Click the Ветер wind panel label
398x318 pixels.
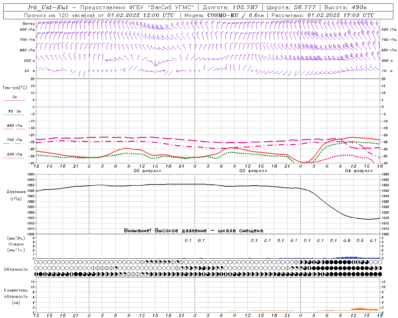click(29, 24)
